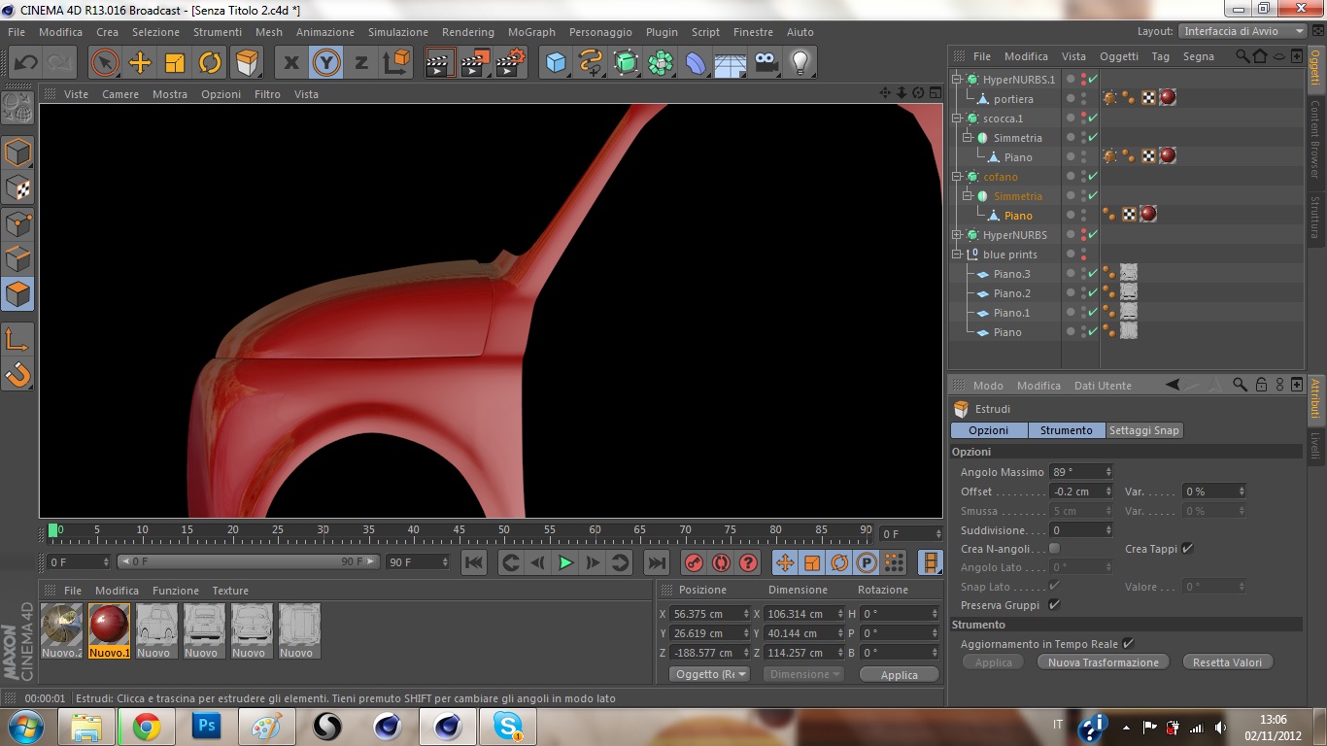The image size is (1327, 746).
Task: Open the MoGraph menu
Action: click(x=531, y=32)
